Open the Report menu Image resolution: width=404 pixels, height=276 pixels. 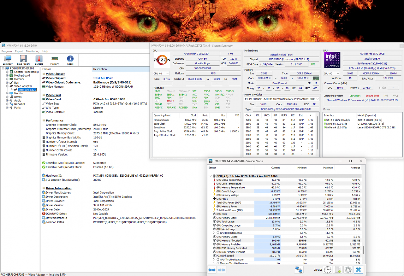19,51
